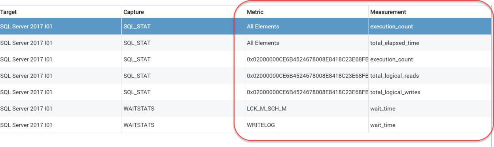This screenshot has height=147, width=494.
Task: Click SQL_STAT capture in total_elapsed_time row
Action: [137, 43]
